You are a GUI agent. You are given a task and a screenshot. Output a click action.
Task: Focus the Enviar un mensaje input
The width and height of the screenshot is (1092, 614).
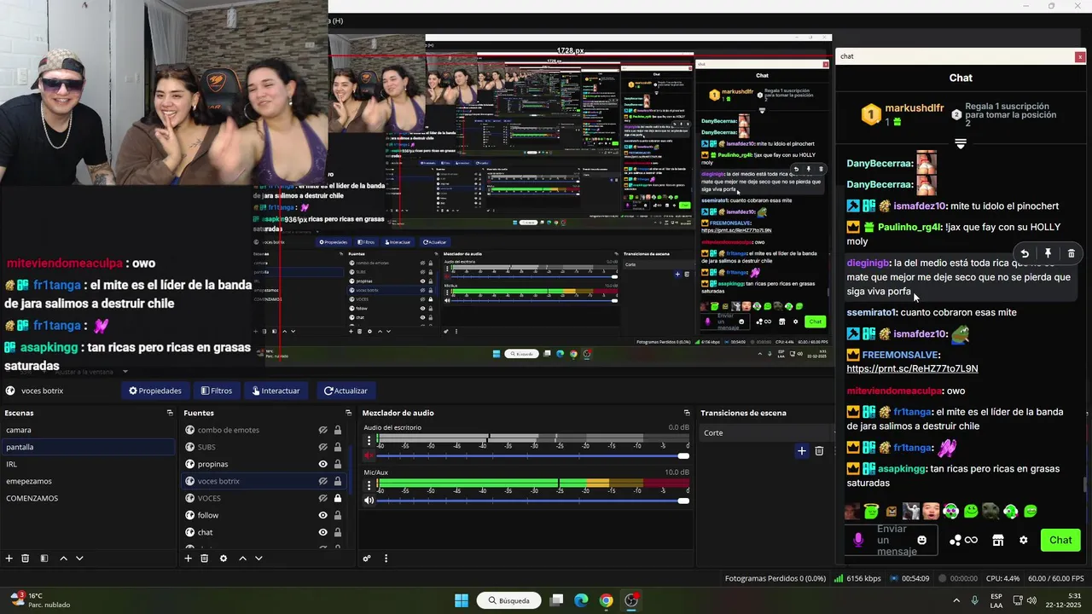tap(892, 540)
